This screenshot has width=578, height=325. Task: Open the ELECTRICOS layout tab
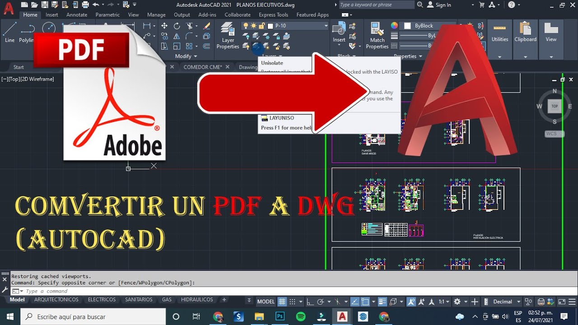pyautogui.click(x=102, y=300)
